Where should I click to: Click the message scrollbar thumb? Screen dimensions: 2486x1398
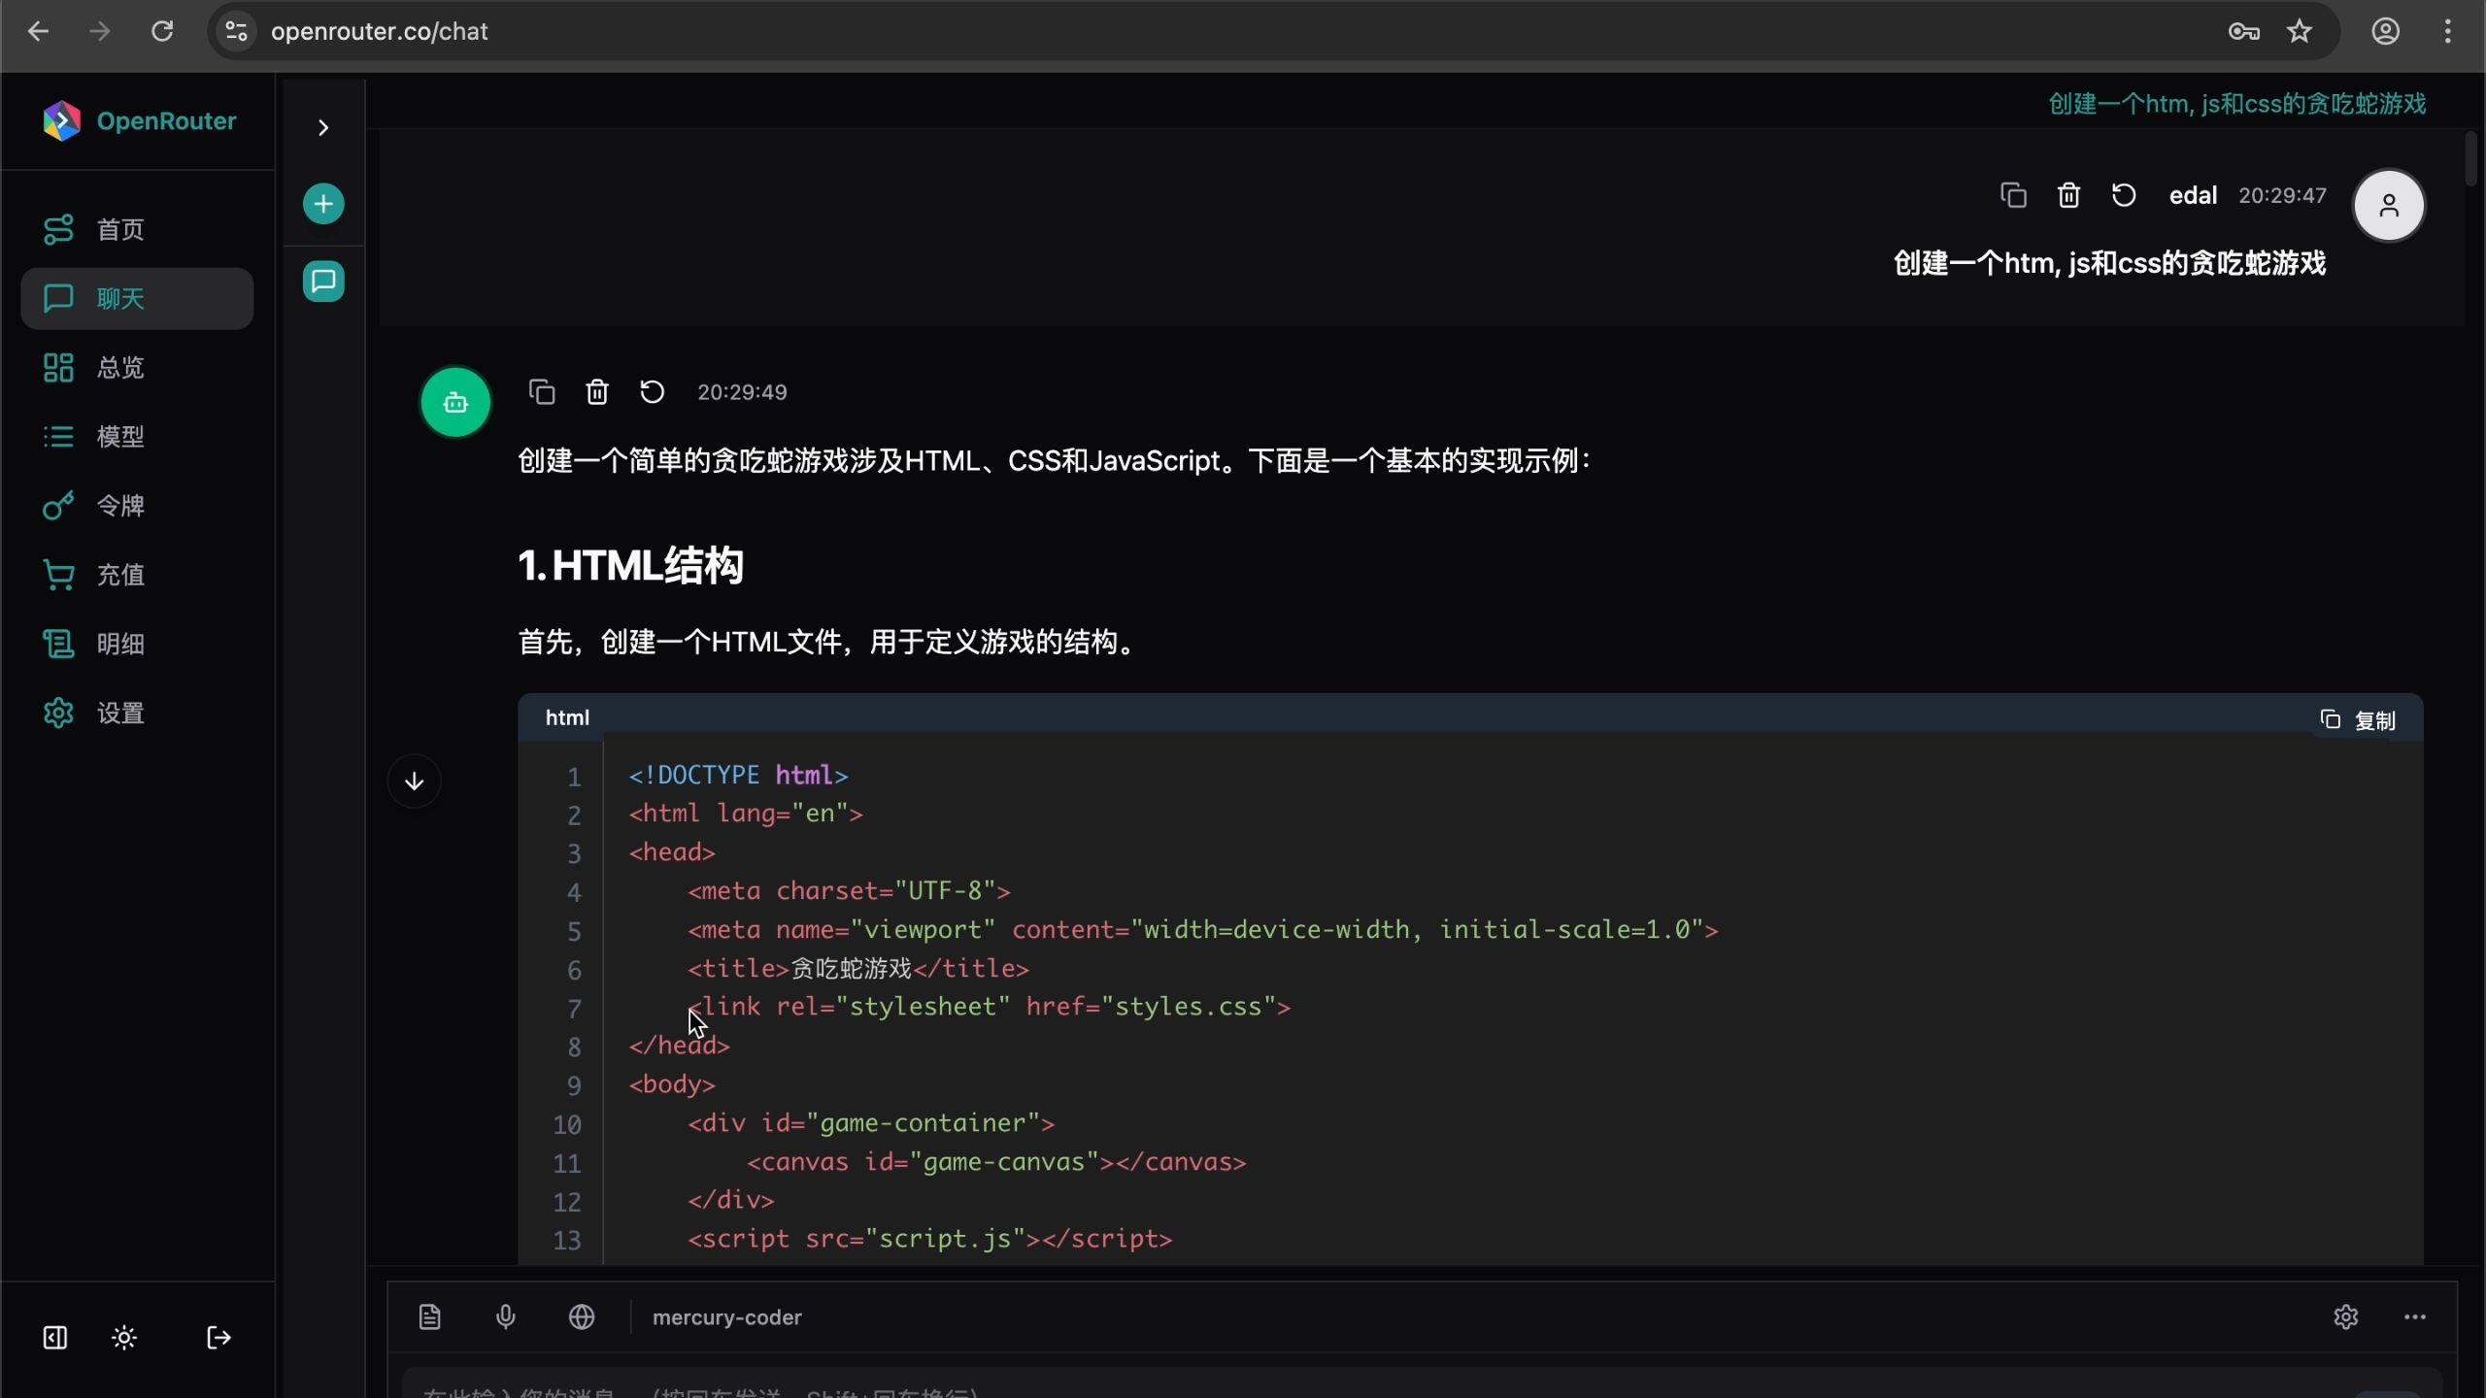[x=2469, y=160]
